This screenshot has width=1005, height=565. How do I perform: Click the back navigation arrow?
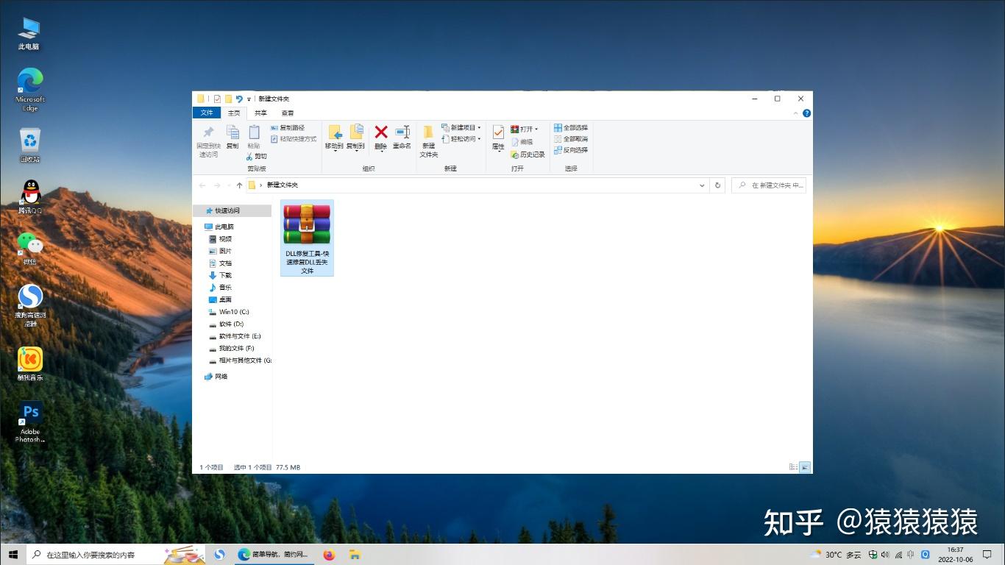[203, 185]
